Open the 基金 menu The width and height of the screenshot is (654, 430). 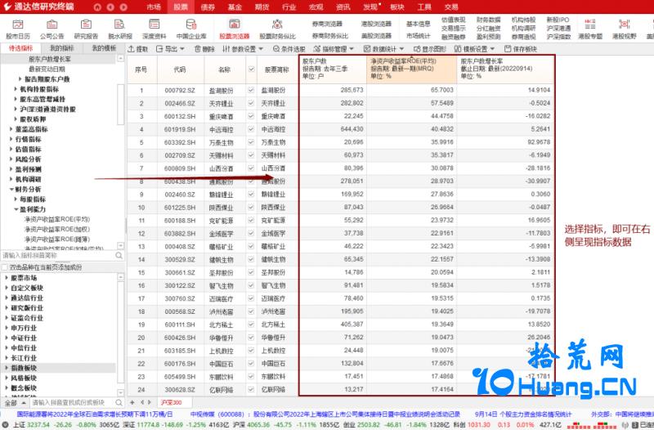pyautogui.click(x=235, y=7)
